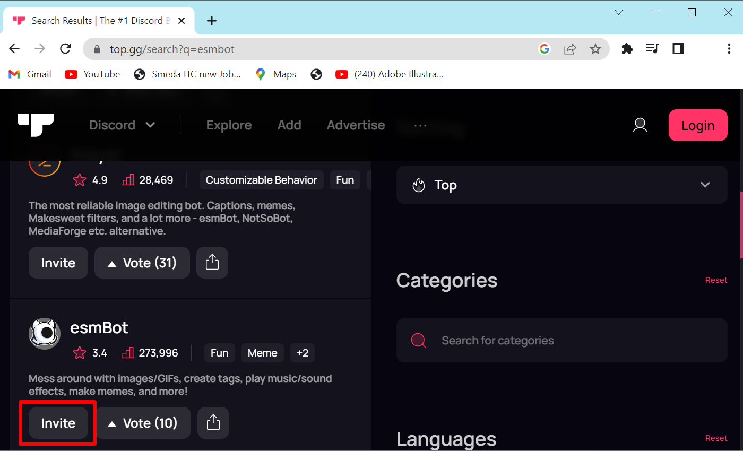743x451 pixels.
Task: Open the Chrome extensions puzzle icon
Action: (627, 49)
